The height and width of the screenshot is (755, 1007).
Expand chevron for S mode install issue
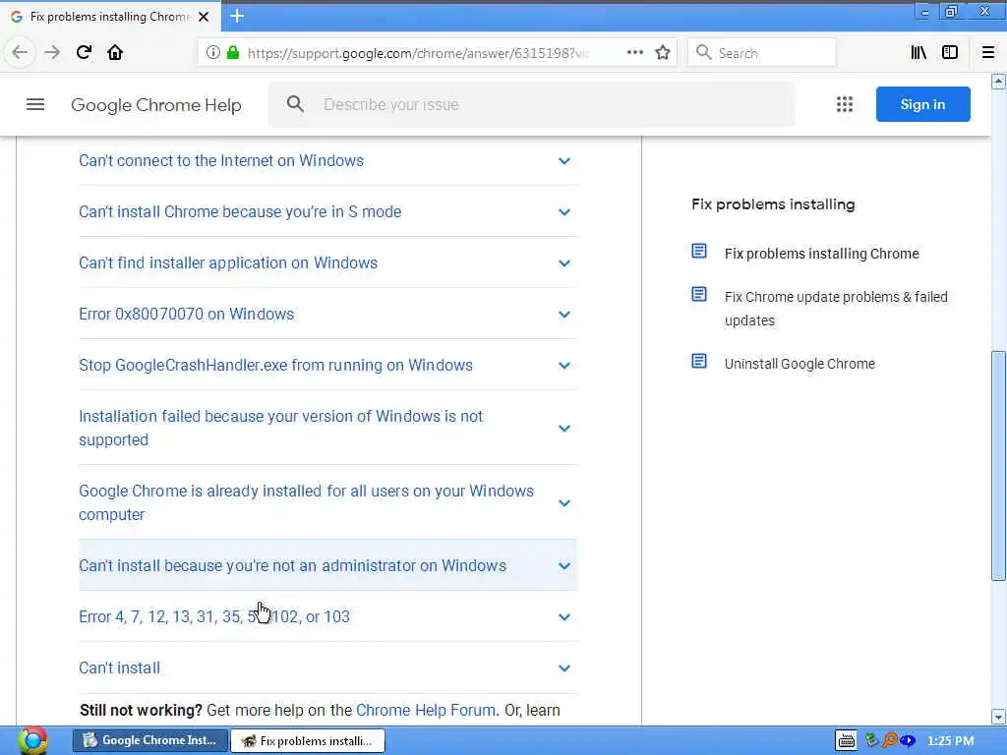[563, 212]
